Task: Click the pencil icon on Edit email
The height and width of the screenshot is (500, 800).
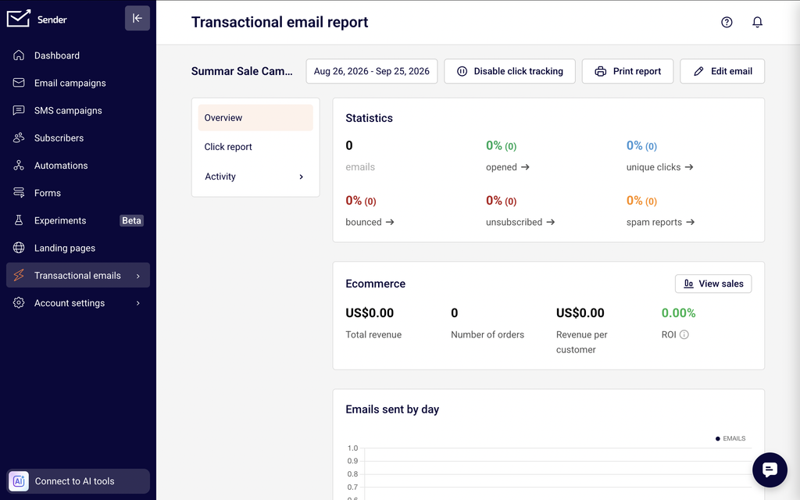Action: pos(698,71)
